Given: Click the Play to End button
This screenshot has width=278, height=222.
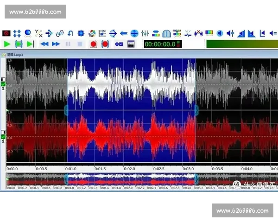Looking at the screenshot, I should tap(31, 44).
